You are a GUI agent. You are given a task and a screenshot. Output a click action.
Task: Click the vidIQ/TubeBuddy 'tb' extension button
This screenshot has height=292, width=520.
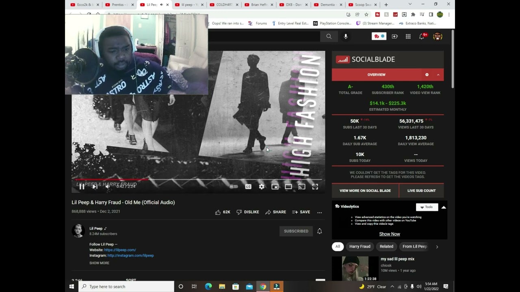point(379,36)
